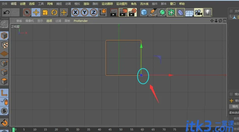Screen dimensions: 239x132
Task: Click the greyed-out Redo icon
Action: coord(15,13)
